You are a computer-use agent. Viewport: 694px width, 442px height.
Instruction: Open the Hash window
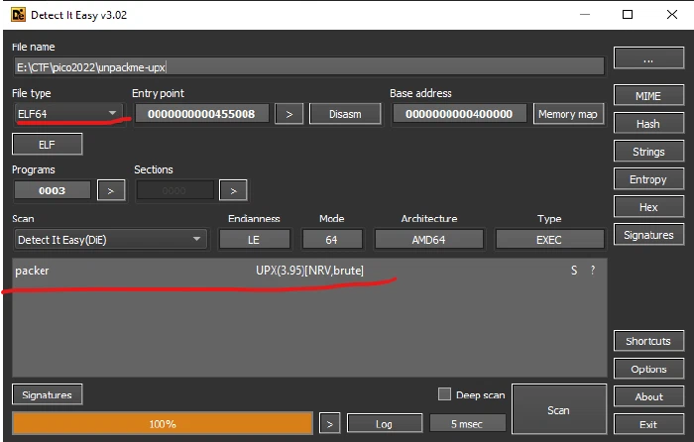click(x=648, y=124)
